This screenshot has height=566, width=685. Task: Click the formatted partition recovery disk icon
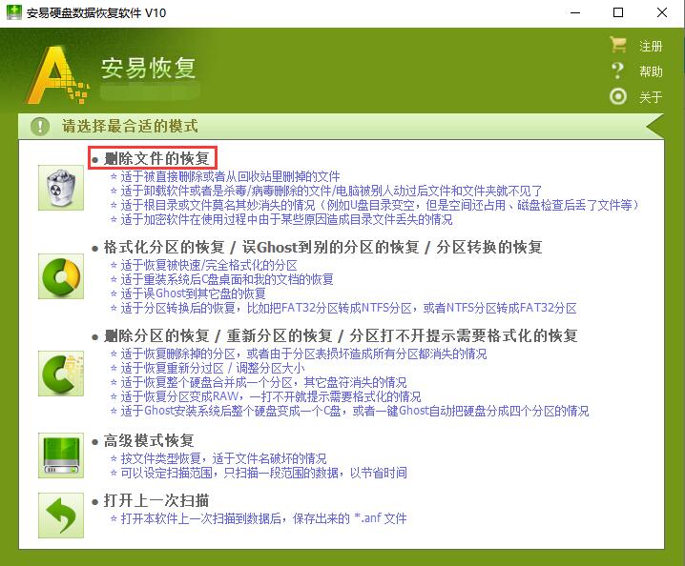[61, 277]
